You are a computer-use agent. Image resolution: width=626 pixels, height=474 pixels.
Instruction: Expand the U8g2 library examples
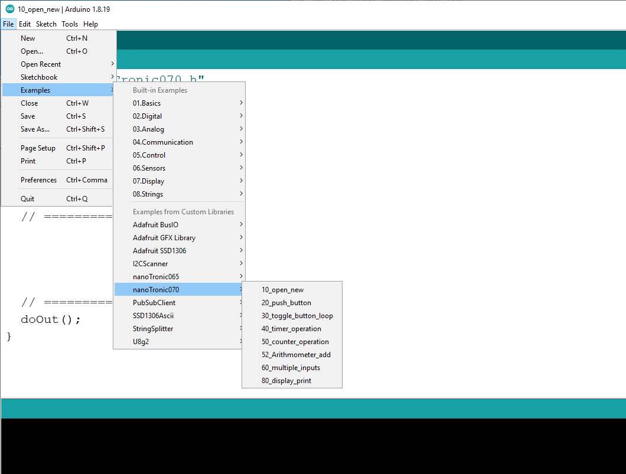point(141,342)
